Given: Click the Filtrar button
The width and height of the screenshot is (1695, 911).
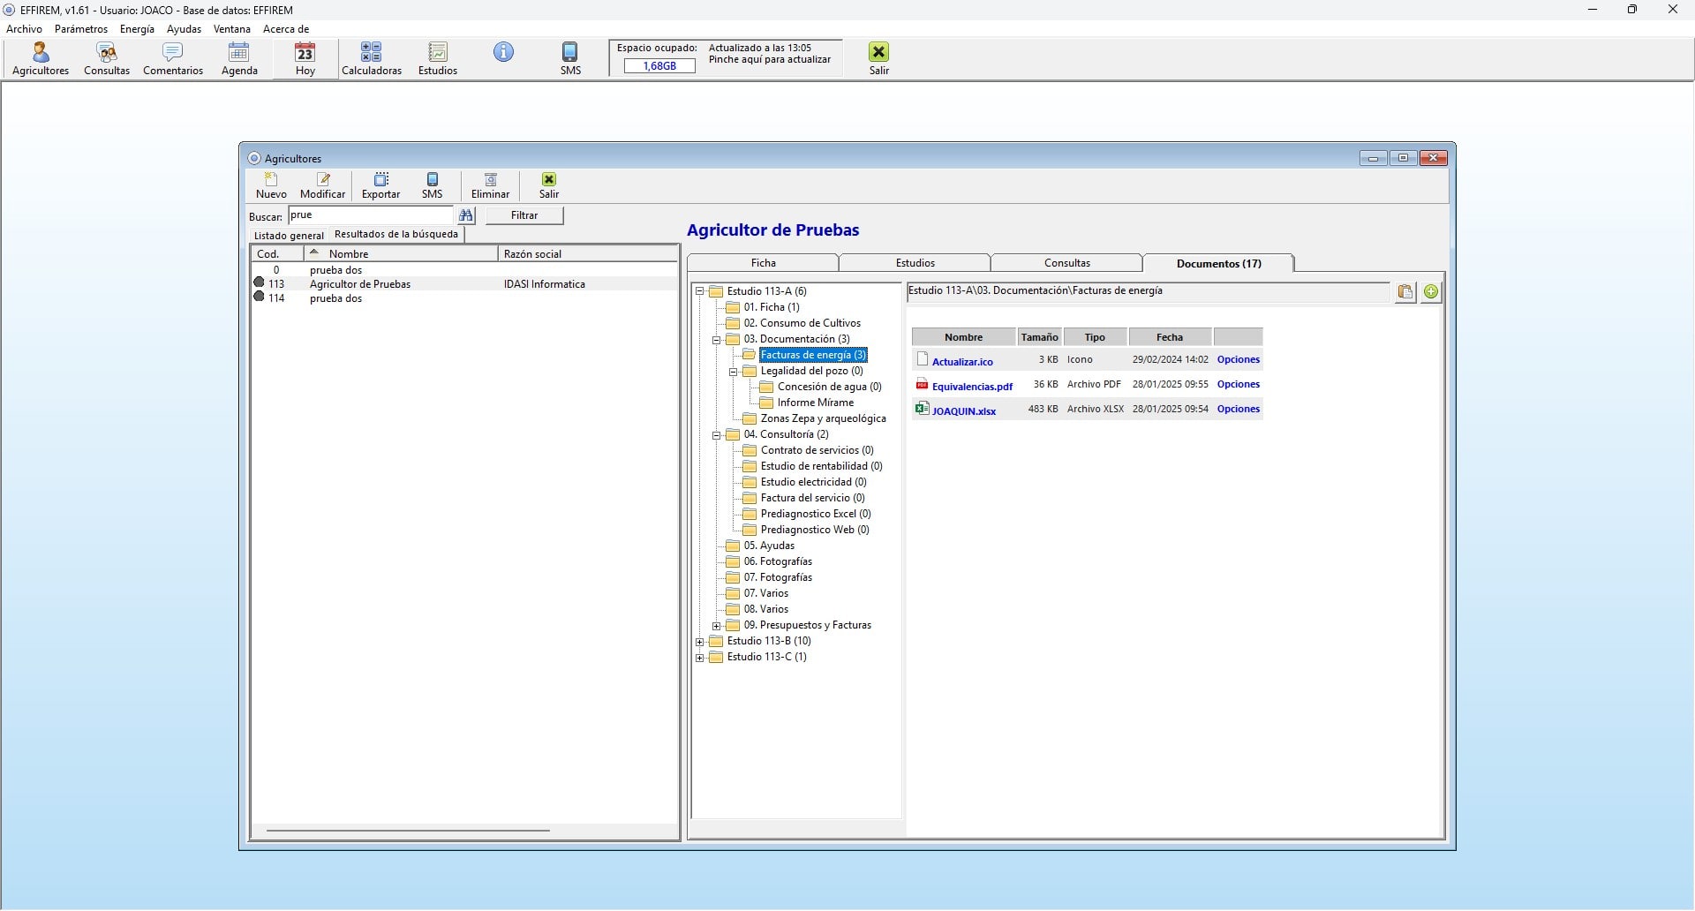Looking at the screenshot, I should click(x=524, y=215).
